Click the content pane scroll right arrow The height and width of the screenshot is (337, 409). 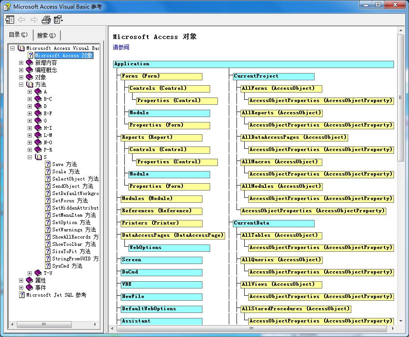[x=393, y=328]
